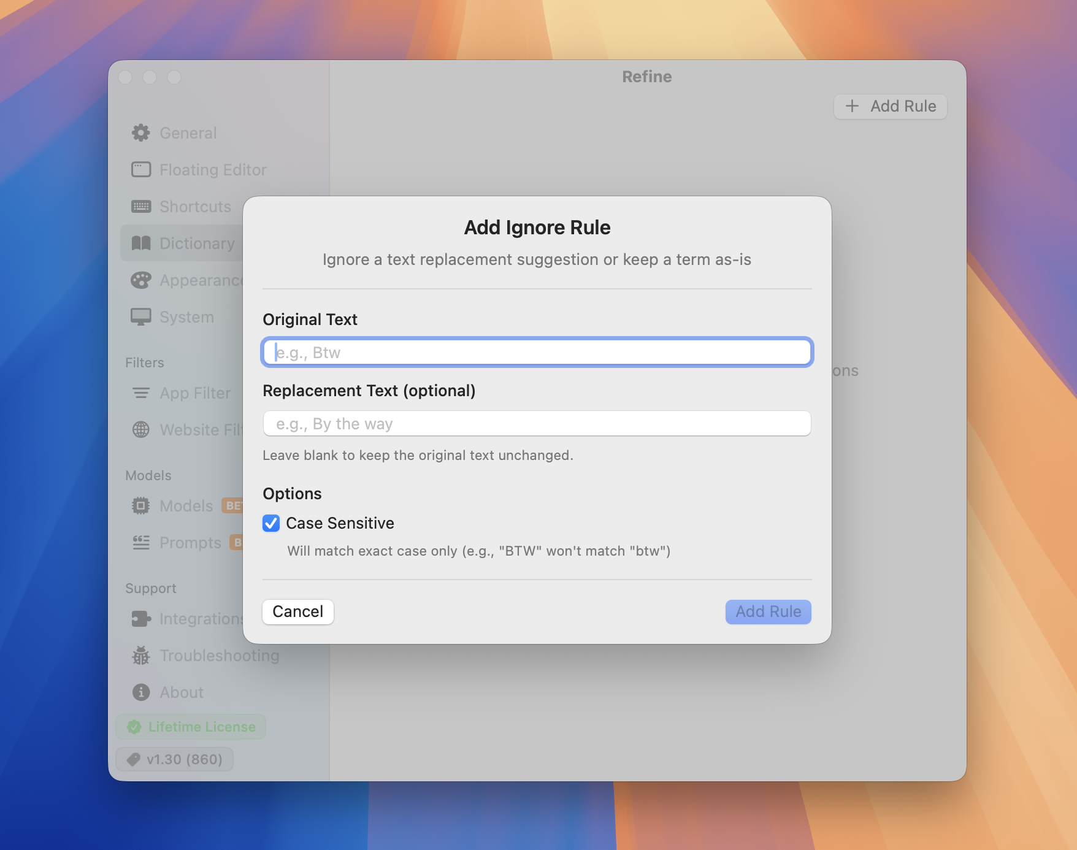Click the App Filter lines icon
1077x850 pixels.
click(x=141, y=393)
